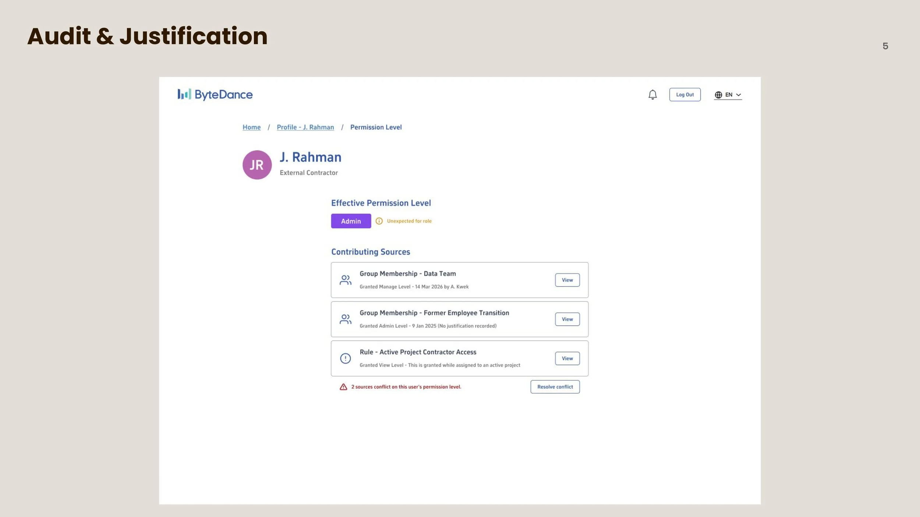Click the globe language icon
The width and height of the screenshot is (920, 517).
[x=718, y=95]
